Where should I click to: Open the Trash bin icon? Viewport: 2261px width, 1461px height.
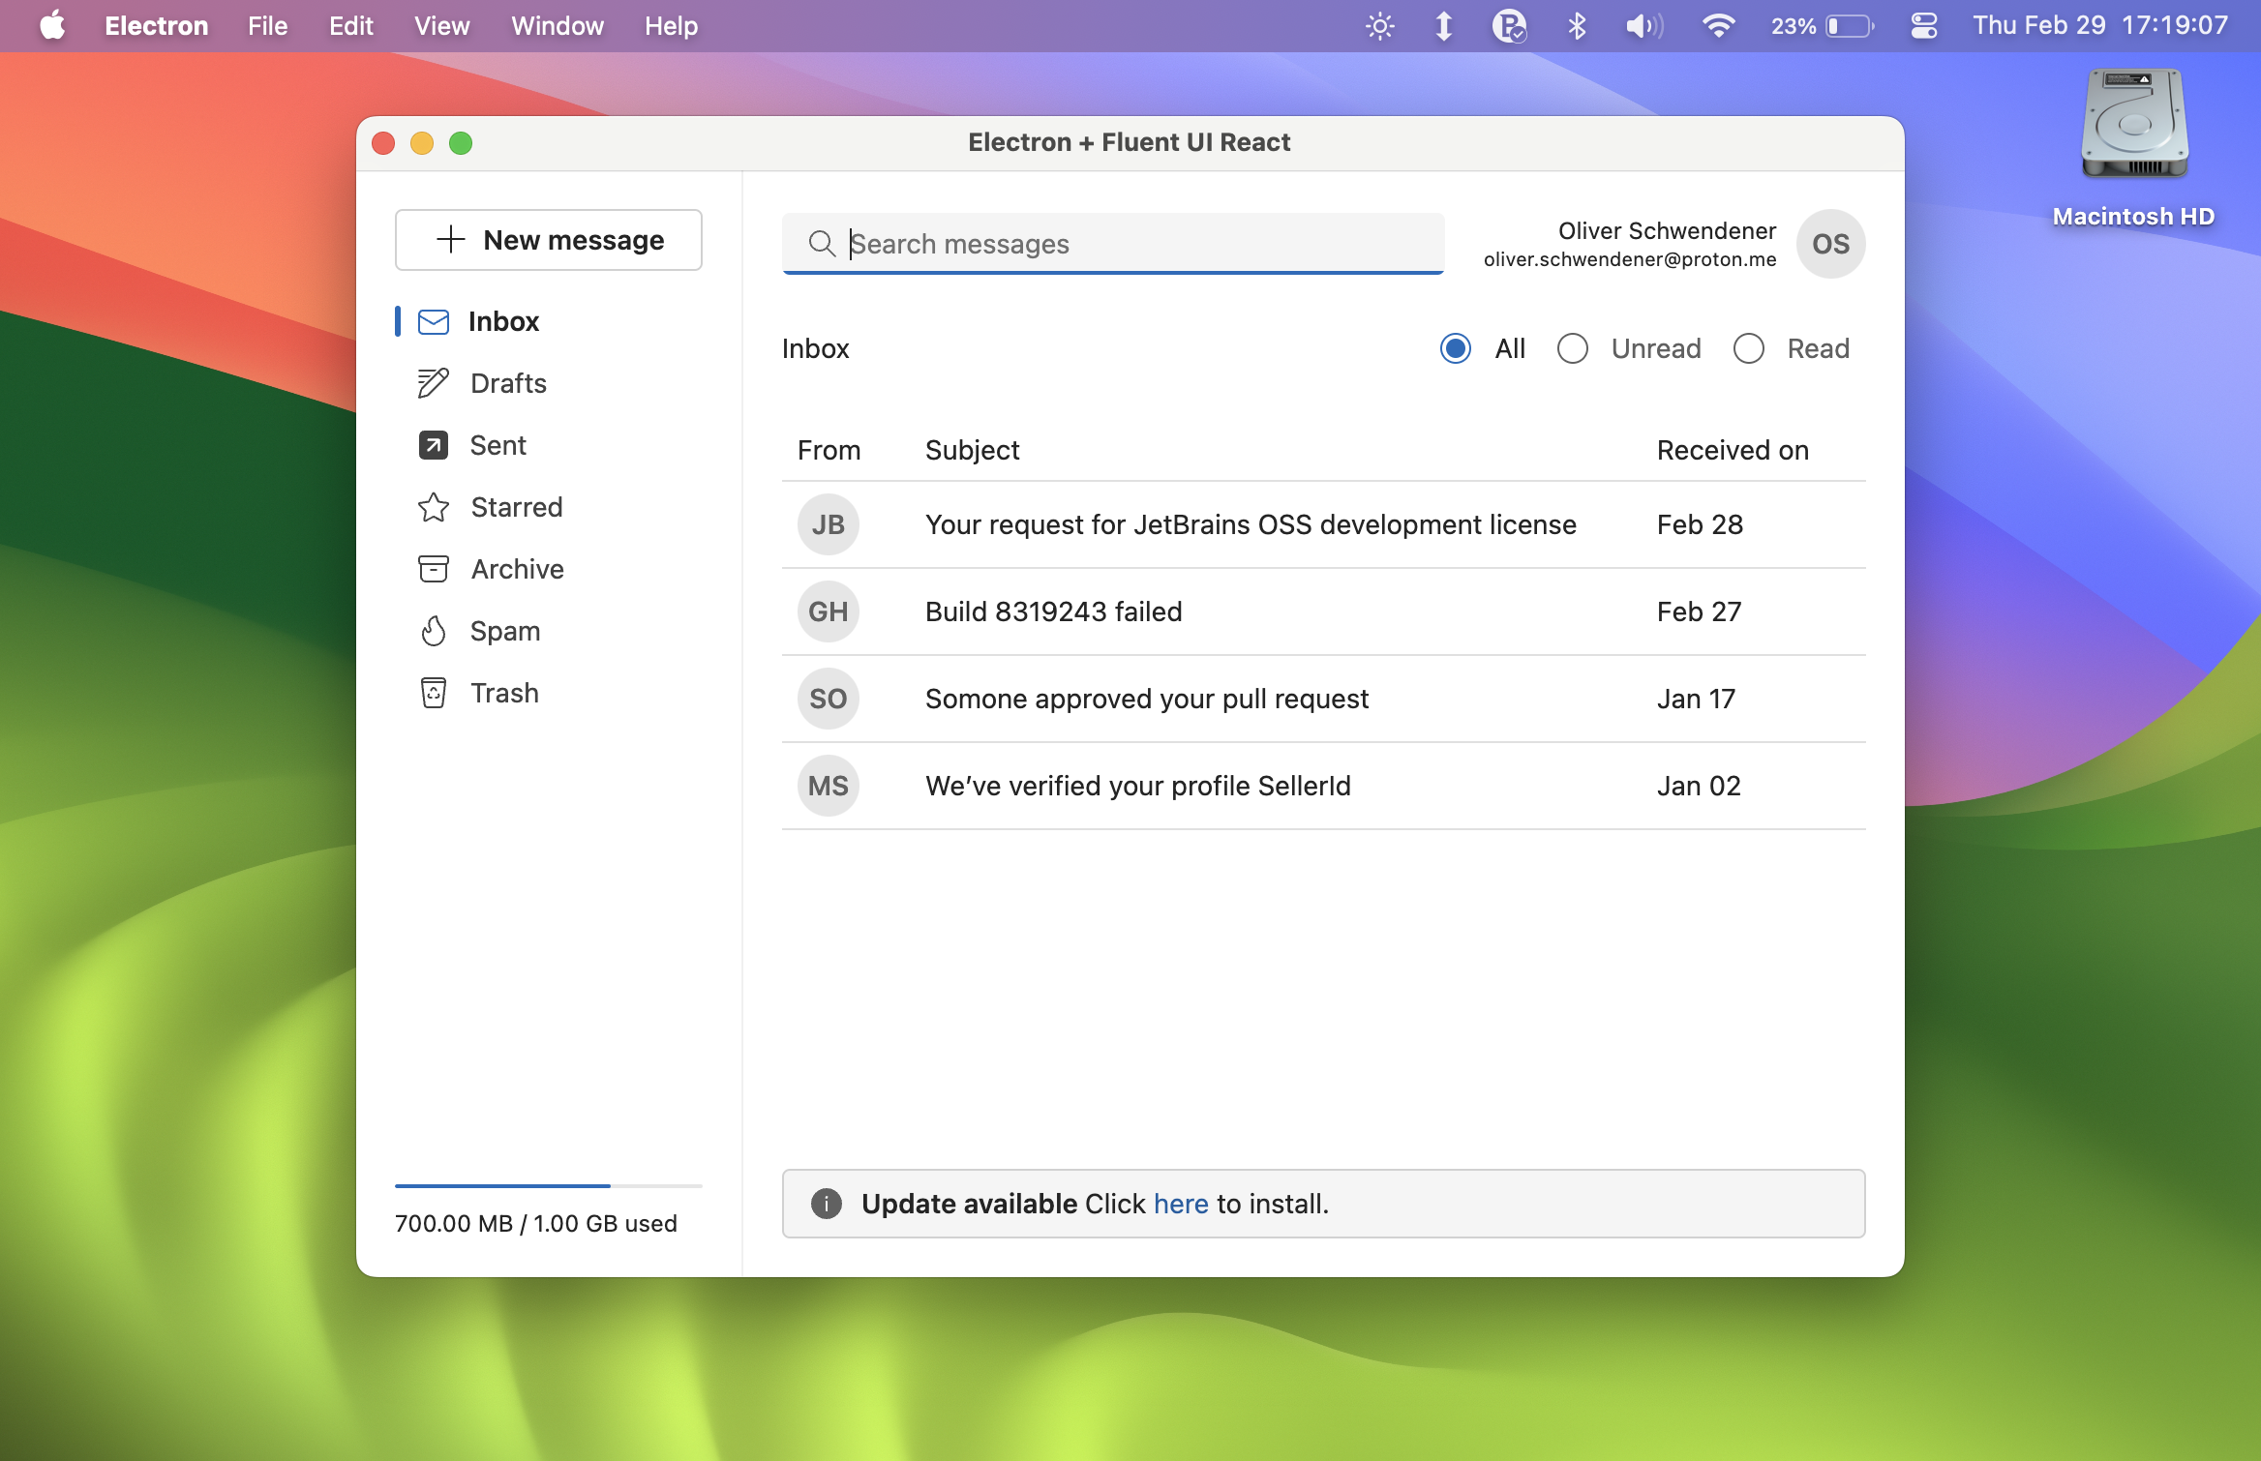[x=433, y=693]
